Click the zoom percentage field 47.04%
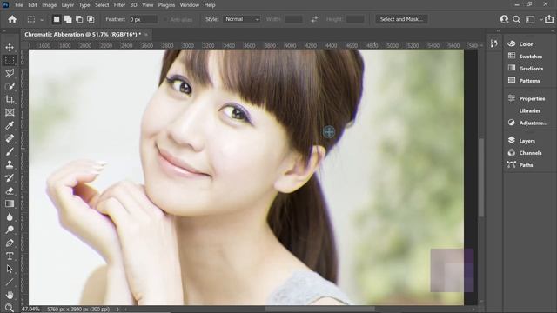The height and width of the screenshot is (313, 557). pyautogui.click(x=31, y=310)
